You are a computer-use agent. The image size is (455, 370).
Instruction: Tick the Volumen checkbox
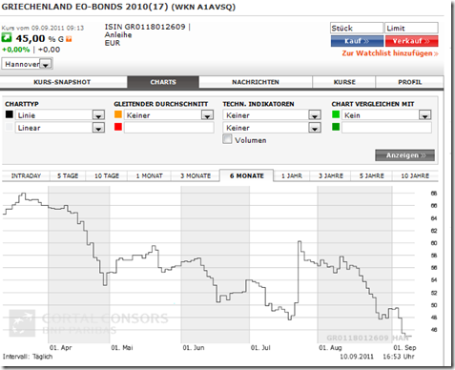point(227,139)
